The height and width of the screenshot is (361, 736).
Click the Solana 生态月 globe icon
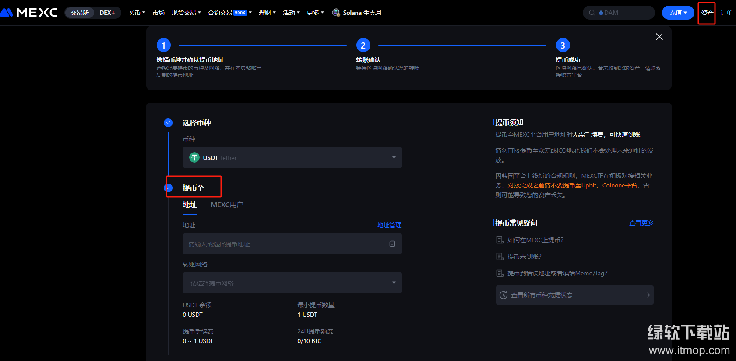(336, 13)
